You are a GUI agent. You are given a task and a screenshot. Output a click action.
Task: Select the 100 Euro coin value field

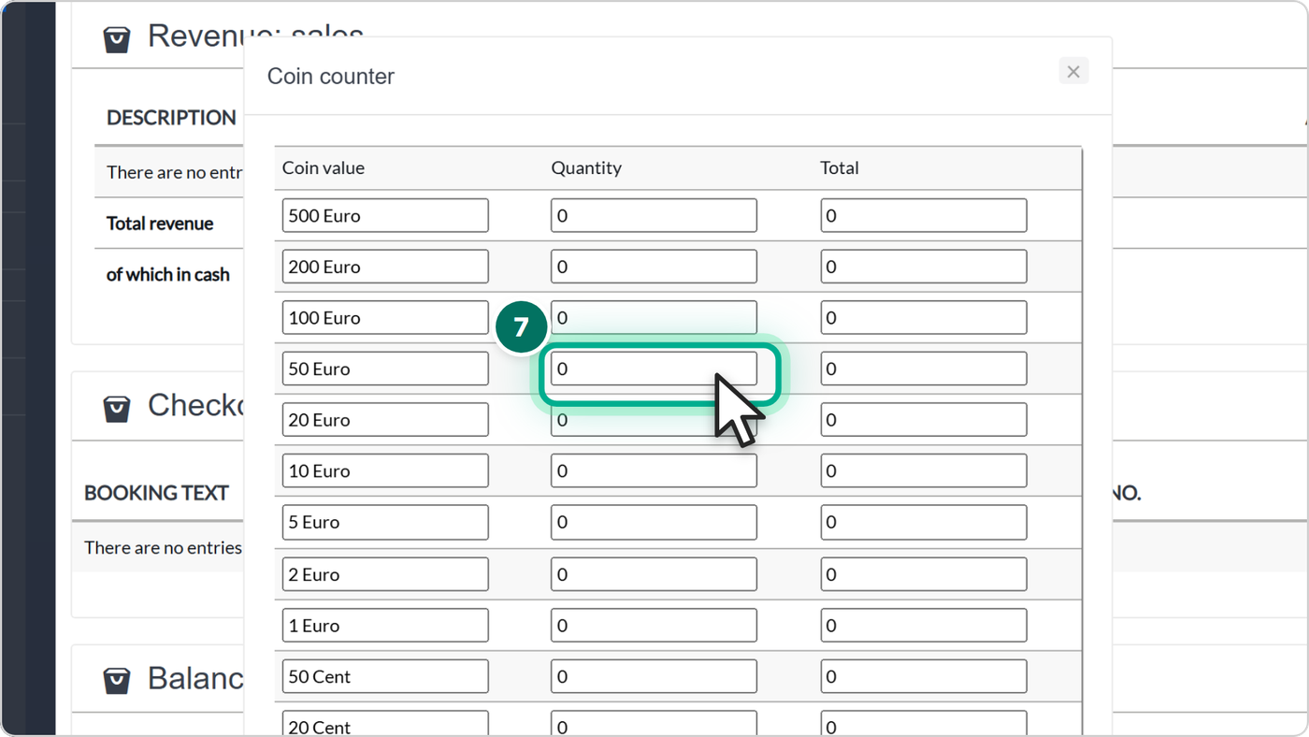pyautogui.click(x=385, y=318)
